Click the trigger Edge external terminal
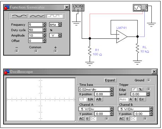 [149, 89]
